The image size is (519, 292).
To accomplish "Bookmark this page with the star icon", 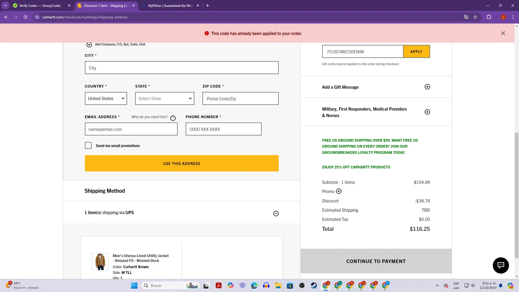I will coord(475,17).
